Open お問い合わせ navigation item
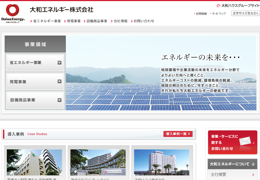 click(143, 21)
